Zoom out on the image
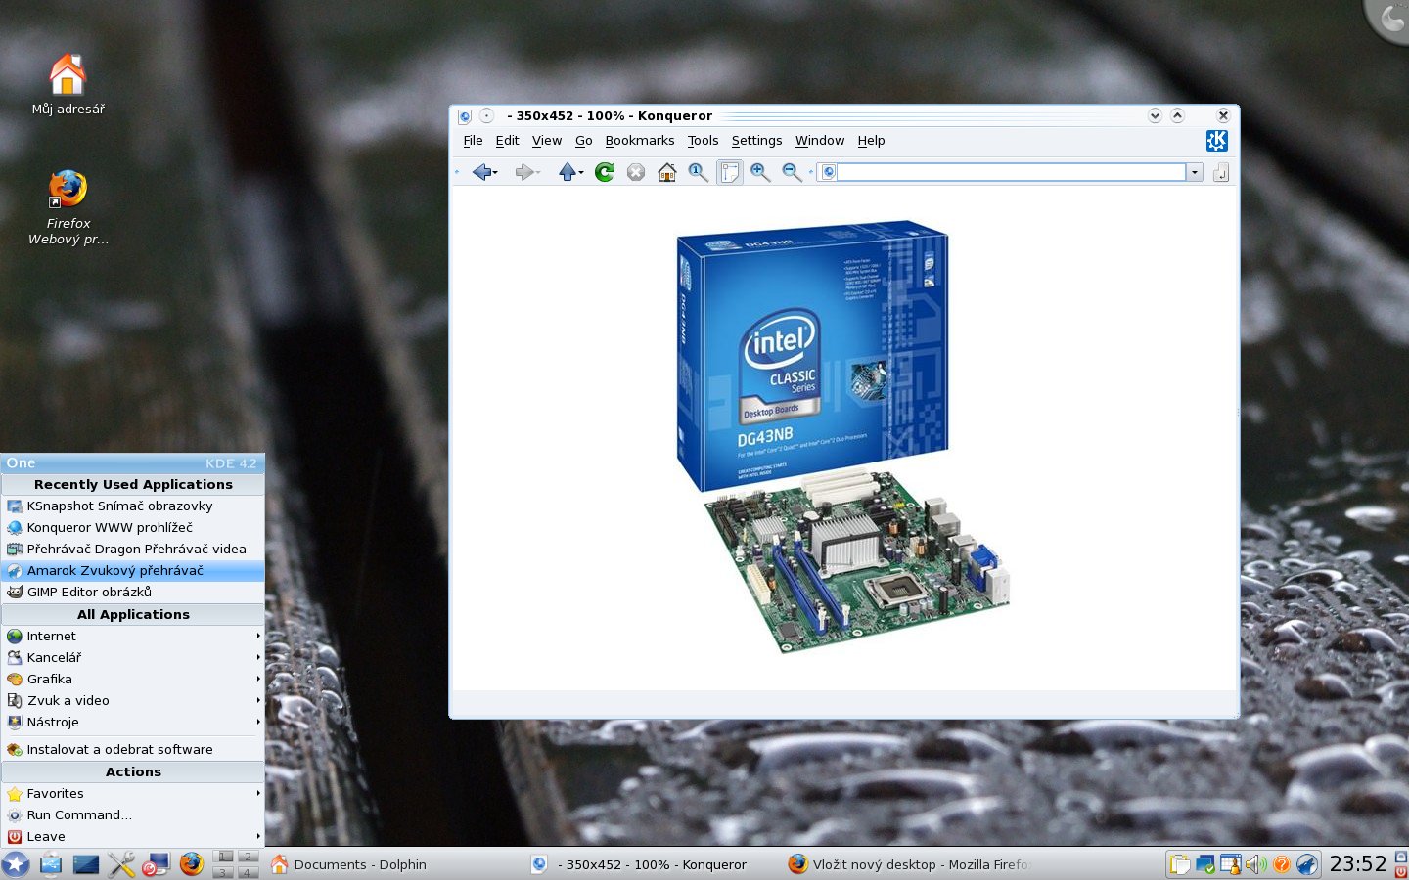Viewport: 1409px width, 880px height. click(792, 172)
